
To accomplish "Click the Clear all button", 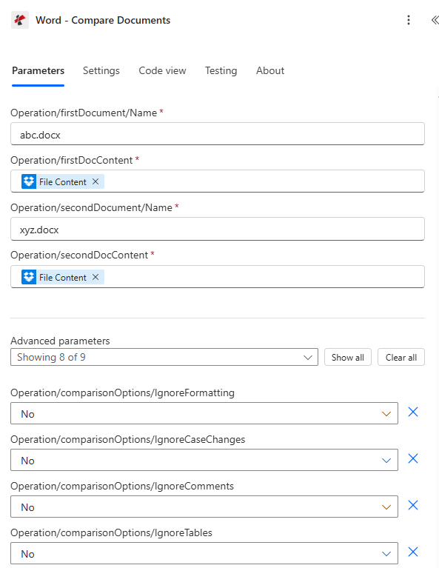I will [x=401, y=357].
